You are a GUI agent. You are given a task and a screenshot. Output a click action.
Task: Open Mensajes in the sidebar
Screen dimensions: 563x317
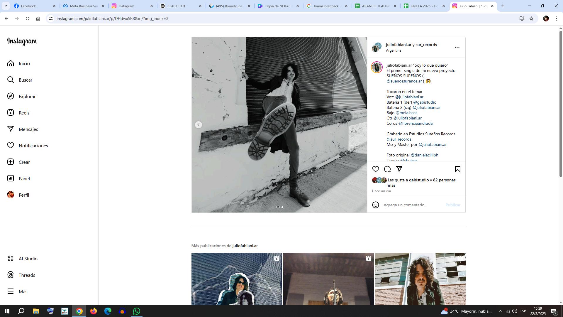tap(28, 129)
